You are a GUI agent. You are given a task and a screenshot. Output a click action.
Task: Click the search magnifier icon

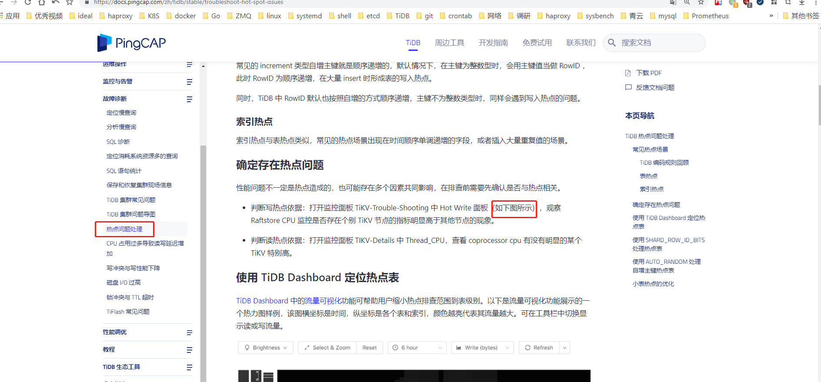(612, 43)
